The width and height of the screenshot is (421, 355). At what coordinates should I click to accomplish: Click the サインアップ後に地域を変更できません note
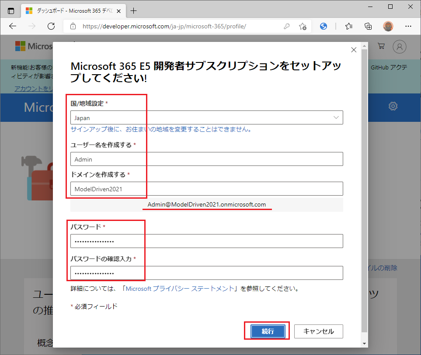162,129
